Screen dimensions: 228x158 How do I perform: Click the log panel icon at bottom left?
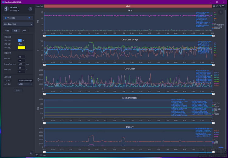pyautogui.click(x=37, y=155)
